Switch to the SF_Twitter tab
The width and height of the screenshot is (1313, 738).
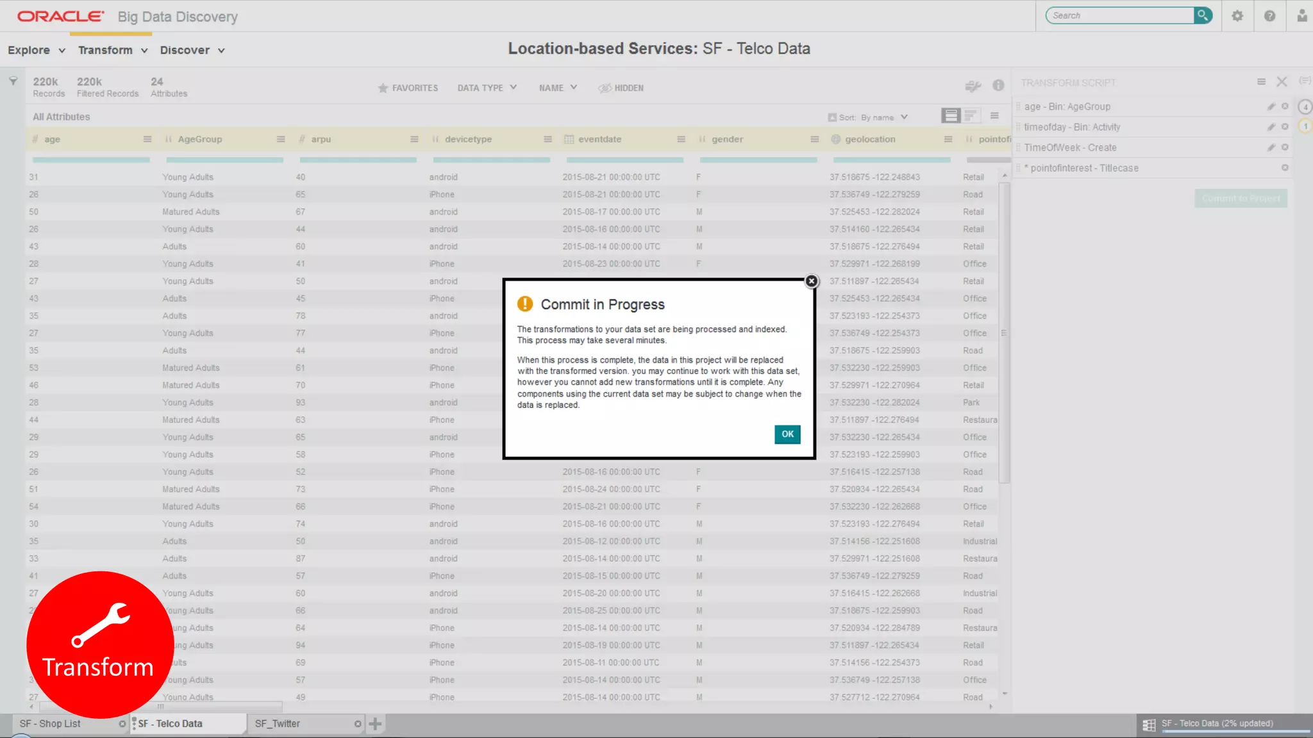(x=278, y=724)
